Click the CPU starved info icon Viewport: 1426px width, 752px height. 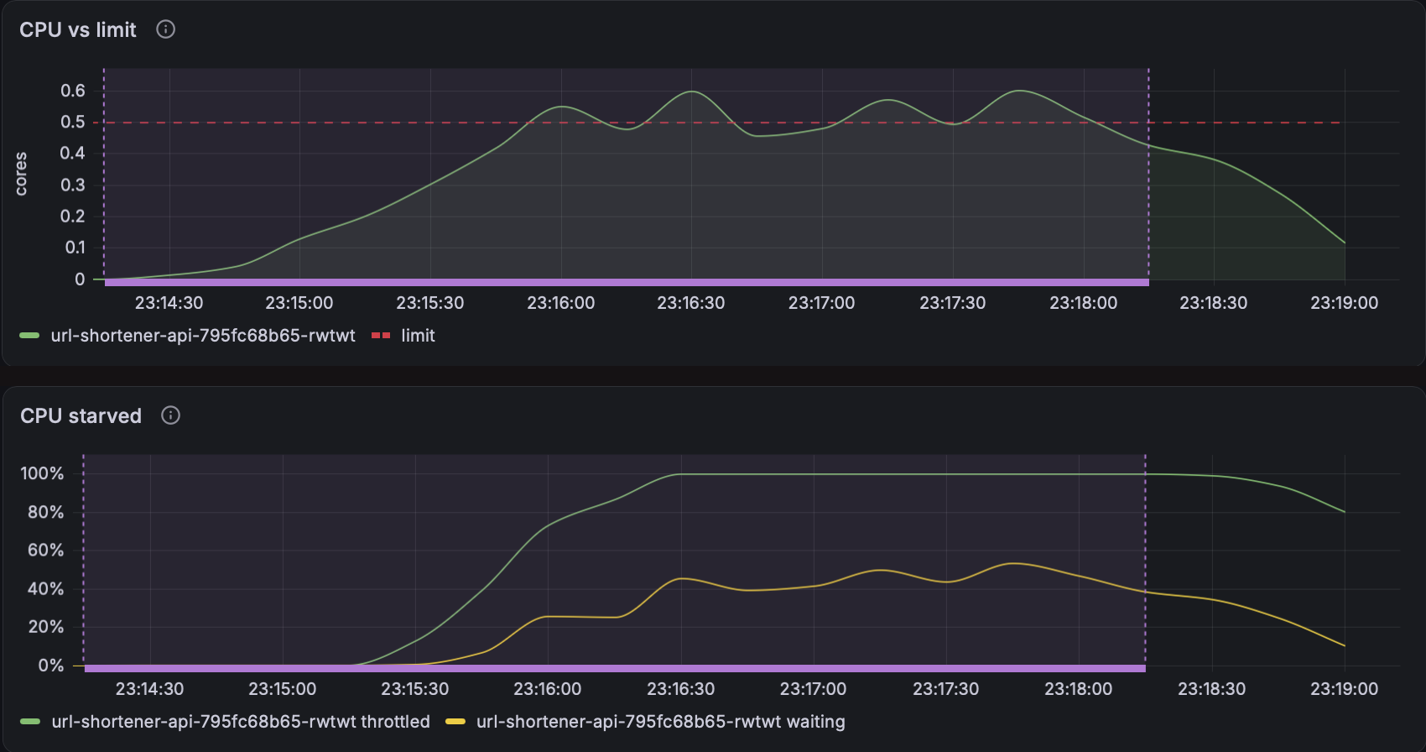tap(170, 415)
